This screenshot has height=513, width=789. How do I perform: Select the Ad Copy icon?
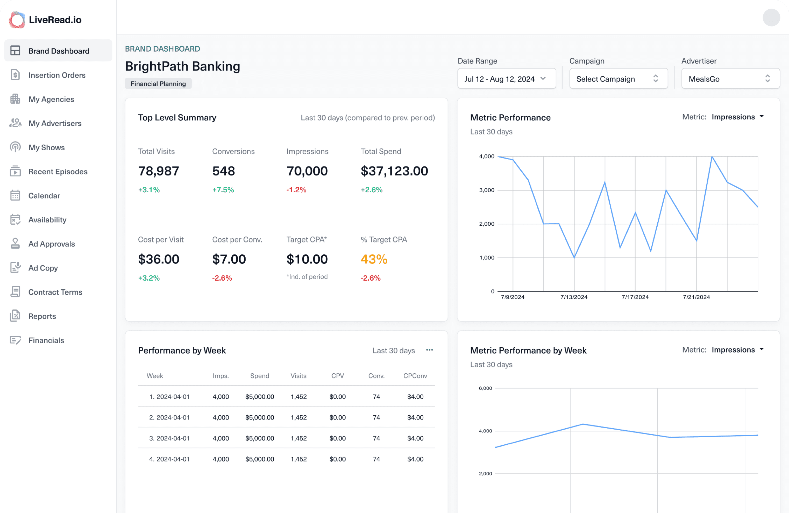[15, 268]
